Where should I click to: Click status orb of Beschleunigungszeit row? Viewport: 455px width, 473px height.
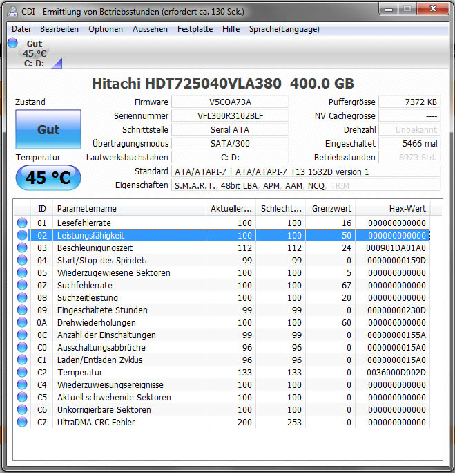pyautogui.click(x=22, y=248)
